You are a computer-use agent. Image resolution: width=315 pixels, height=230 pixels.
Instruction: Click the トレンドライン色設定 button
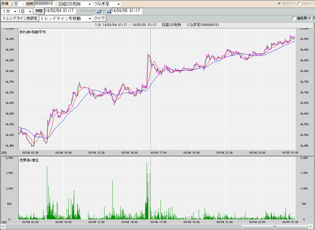coord(20,18)
